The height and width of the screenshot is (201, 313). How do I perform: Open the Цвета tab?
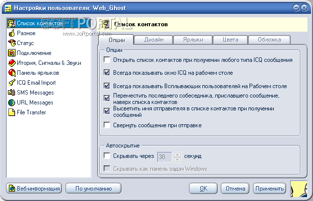pos(230,40)
